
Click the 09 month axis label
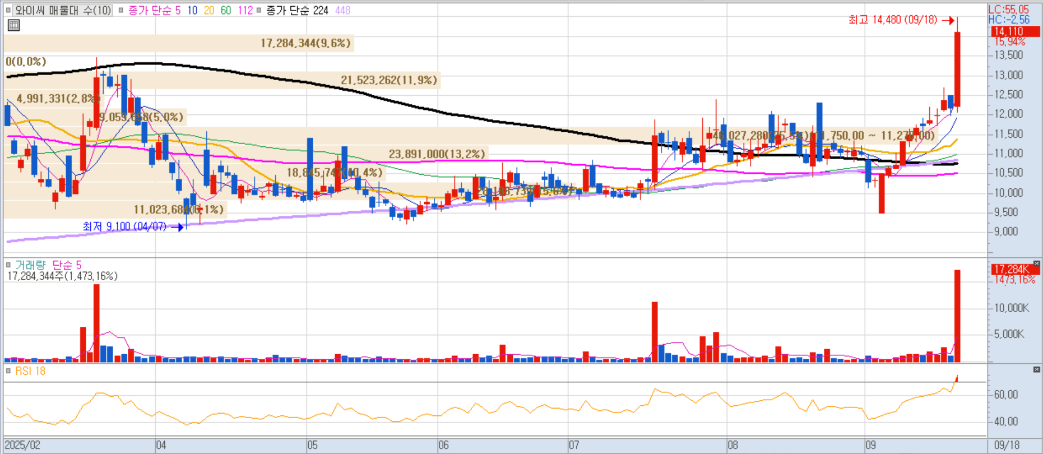tap(871, 445)
